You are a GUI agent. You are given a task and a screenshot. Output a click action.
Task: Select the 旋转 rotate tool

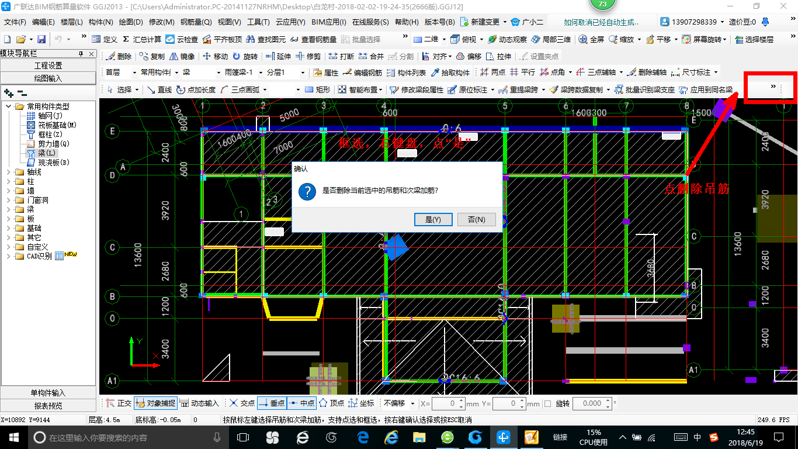245,57
